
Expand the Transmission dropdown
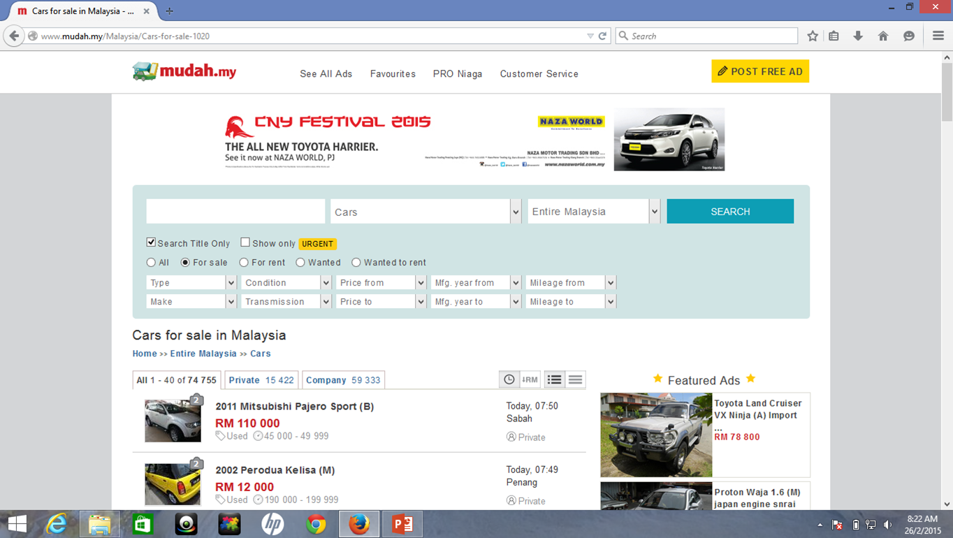coord(286,302)
